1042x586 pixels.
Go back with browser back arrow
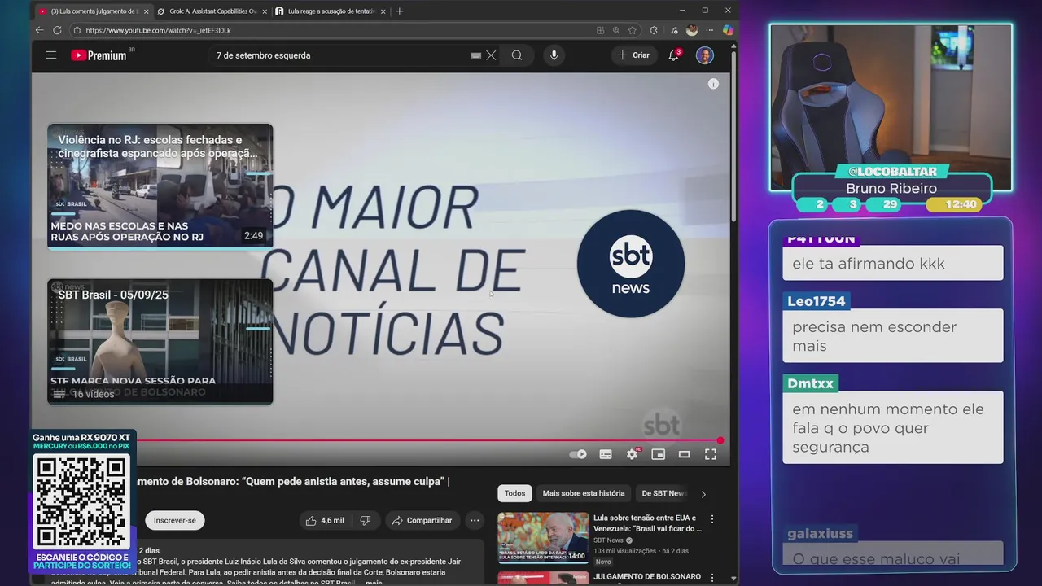(x=39, y=30)
